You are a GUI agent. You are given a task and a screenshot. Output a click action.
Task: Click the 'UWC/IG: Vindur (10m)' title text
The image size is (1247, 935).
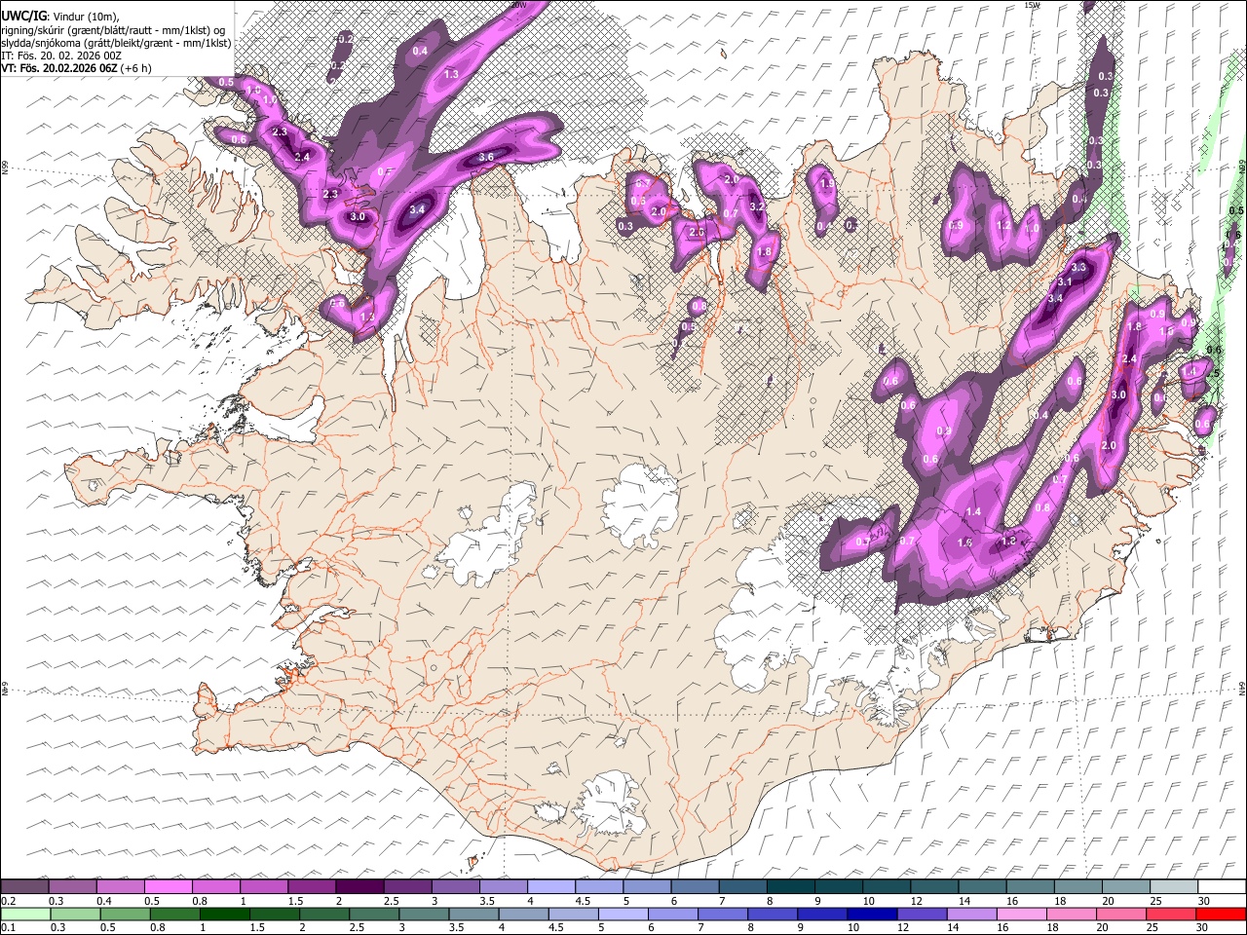point(60,17)
